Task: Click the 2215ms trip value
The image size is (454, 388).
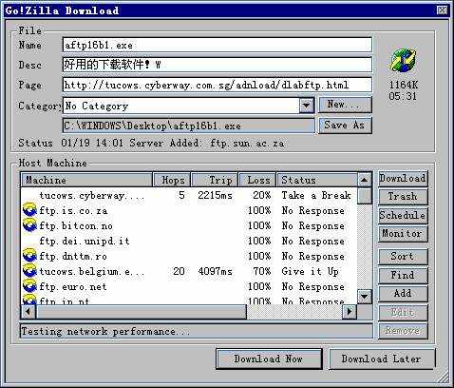Action: click(x=215, y=195)
